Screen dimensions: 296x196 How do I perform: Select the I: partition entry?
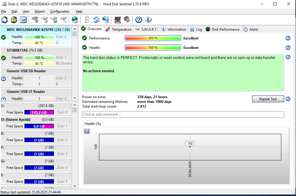click(x=36, y=178)
